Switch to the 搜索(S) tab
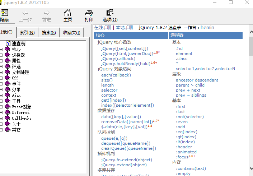The image size is (253, 176). tap(49, 33)
